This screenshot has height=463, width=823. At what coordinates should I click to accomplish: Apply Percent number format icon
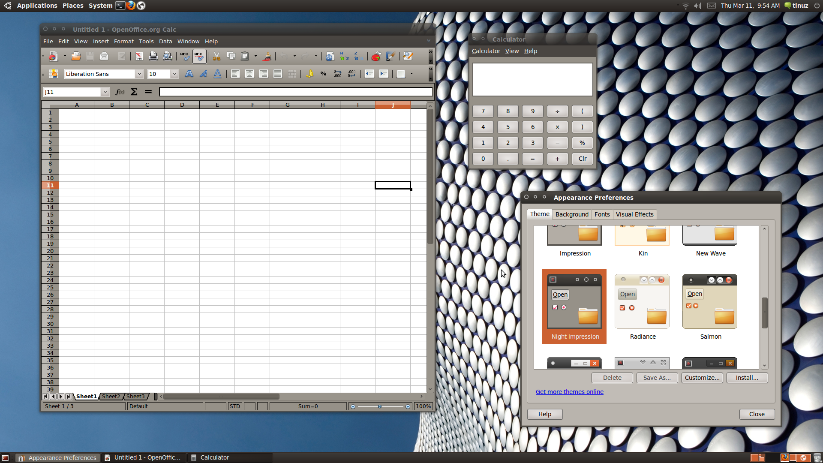click(x=323, y=74)
